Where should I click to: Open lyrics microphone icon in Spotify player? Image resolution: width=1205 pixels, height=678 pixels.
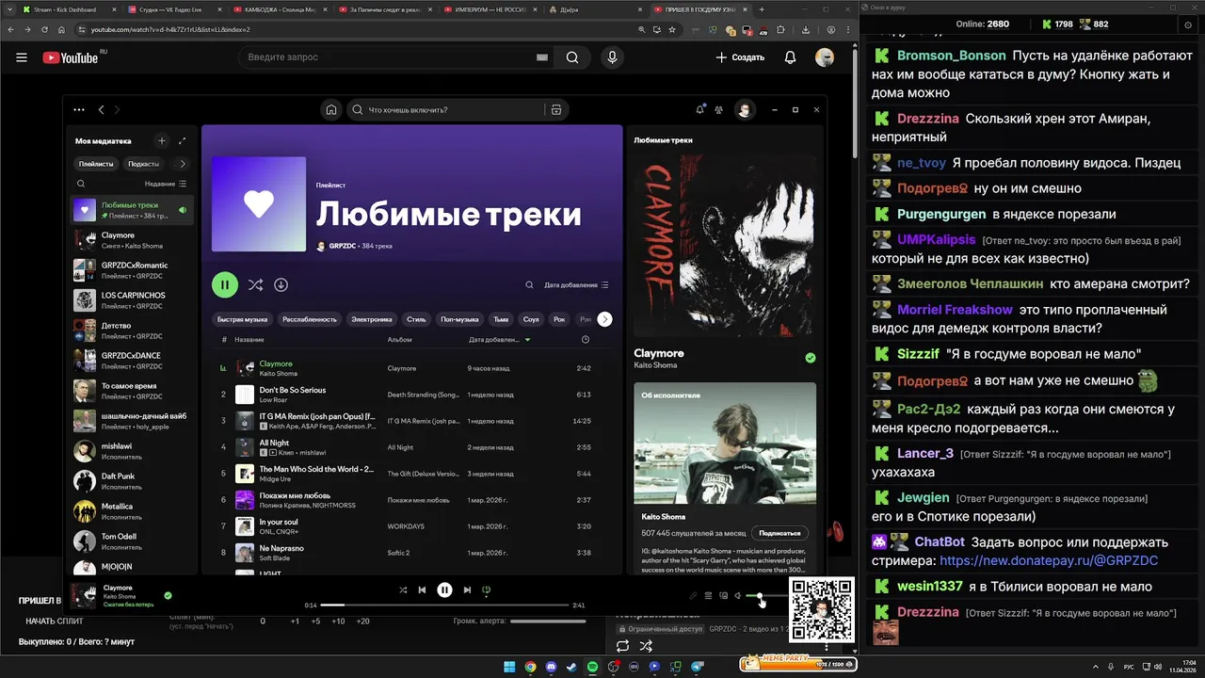pyautogui.click(x=693, y=595)
